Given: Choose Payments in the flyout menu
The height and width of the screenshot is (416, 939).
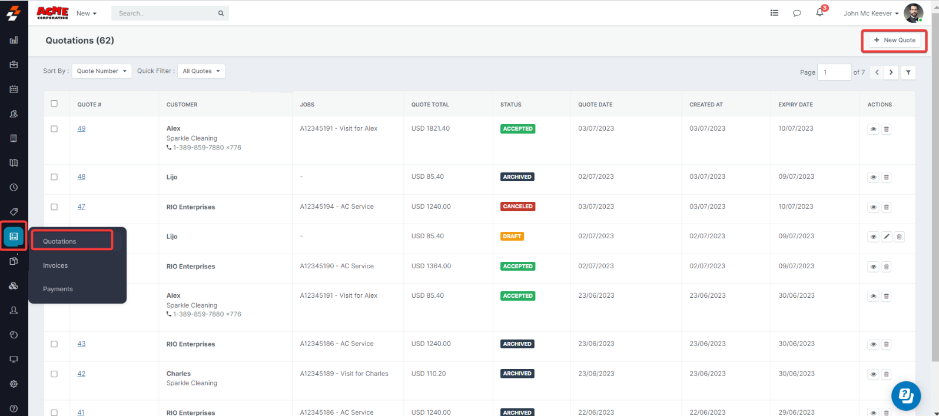Looking at the screenshot, I should (58, 289).
